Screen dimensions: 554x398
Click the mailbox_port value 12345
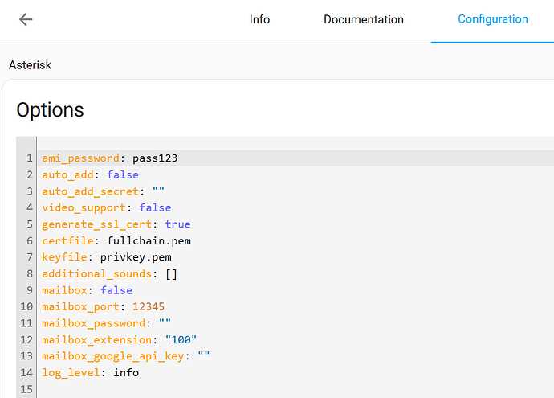[x=149, y=306]
